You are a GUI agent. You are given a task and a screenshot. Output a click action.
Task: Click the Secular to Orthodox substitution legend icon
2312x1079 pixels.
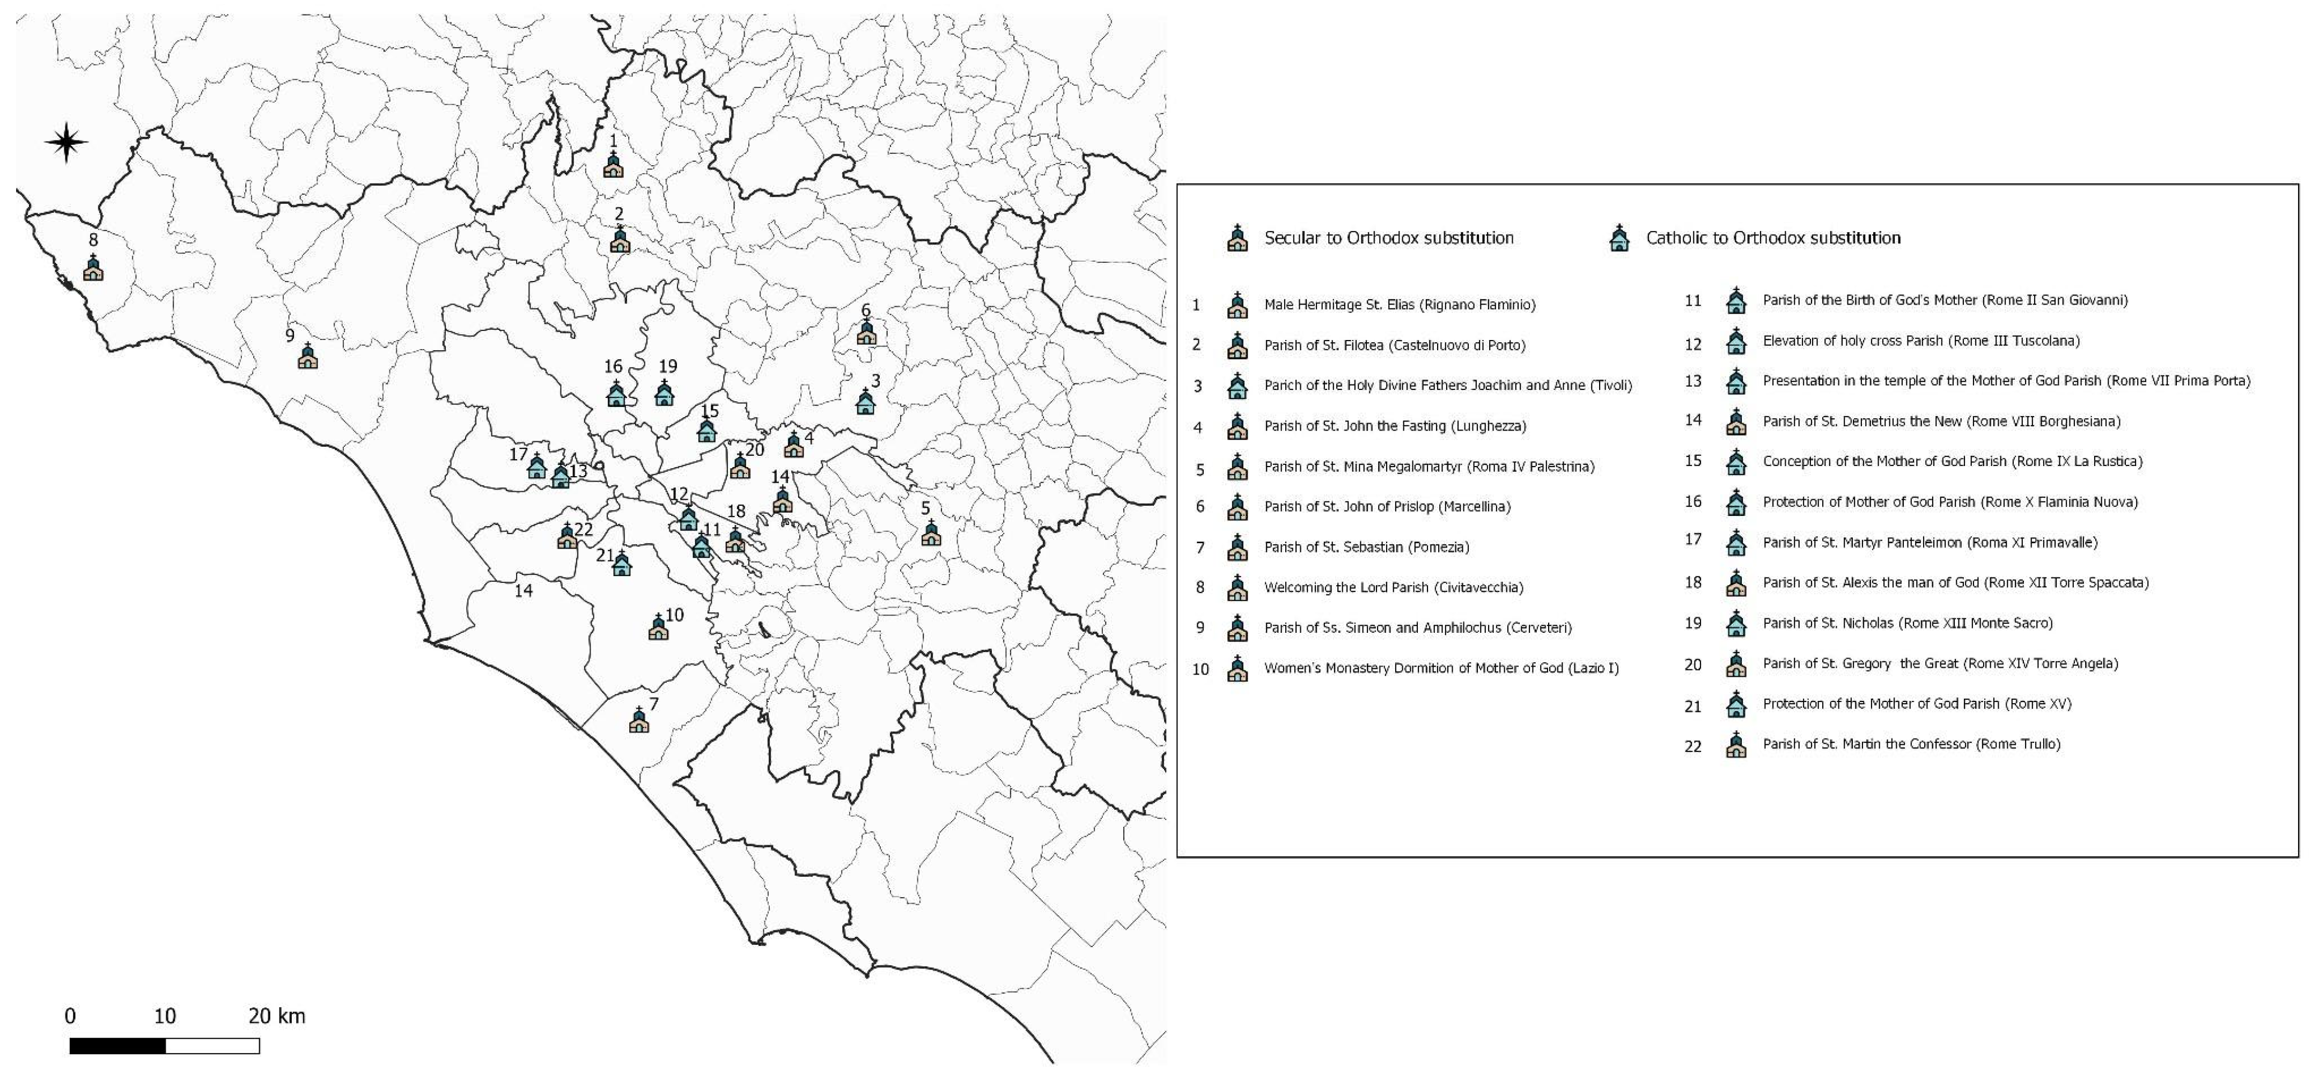pyautogui.click(x=1238, y=239)
